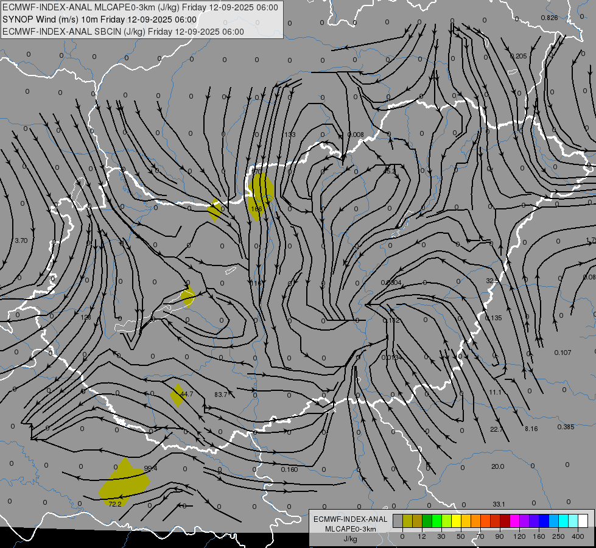Click the 'J/kg' unit label in legend
Viewport: 596px width, 548px height.
click(x=350, y=539)
